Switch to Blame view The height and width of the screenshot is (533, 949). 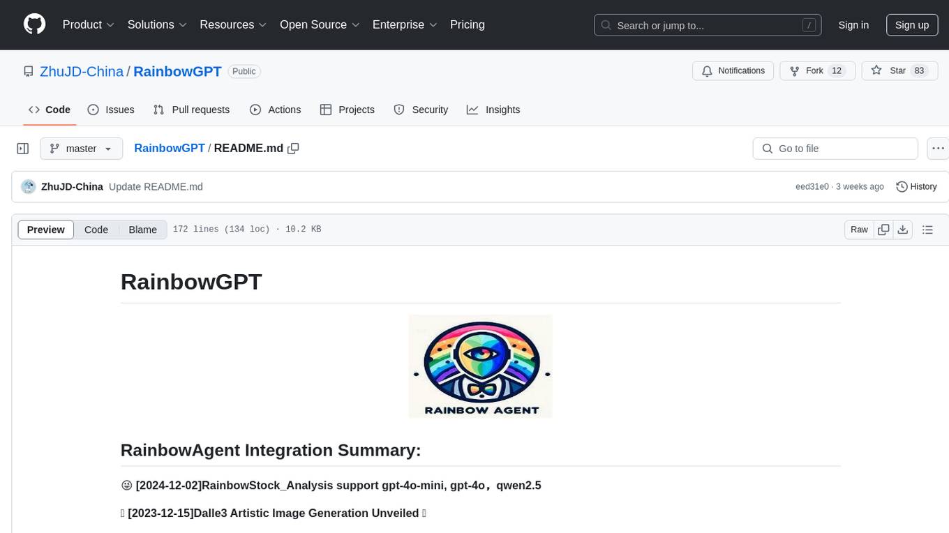143,230
